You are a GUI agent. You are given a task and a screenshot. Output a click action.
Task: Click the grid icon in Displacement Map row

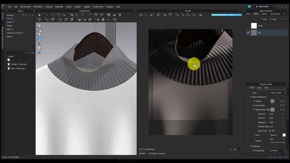(x=281, y=110)
